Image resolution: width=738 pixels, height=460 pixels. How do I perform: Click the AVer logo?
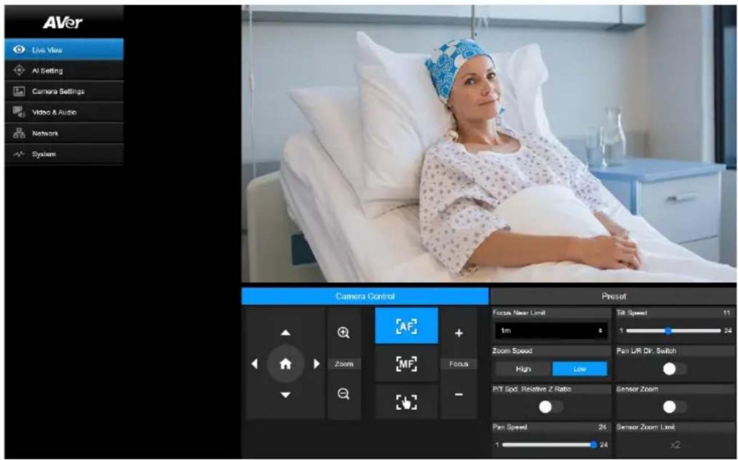pos(63,23)
